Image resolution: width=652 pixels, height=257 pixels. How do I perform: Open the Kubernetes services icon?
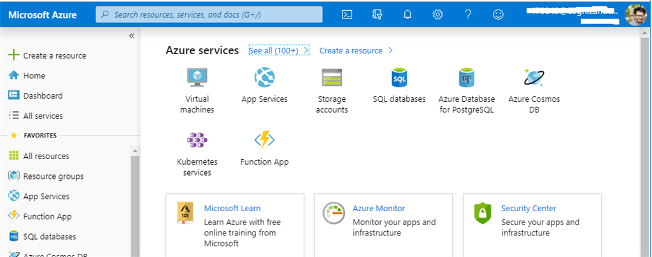[197, 141]
